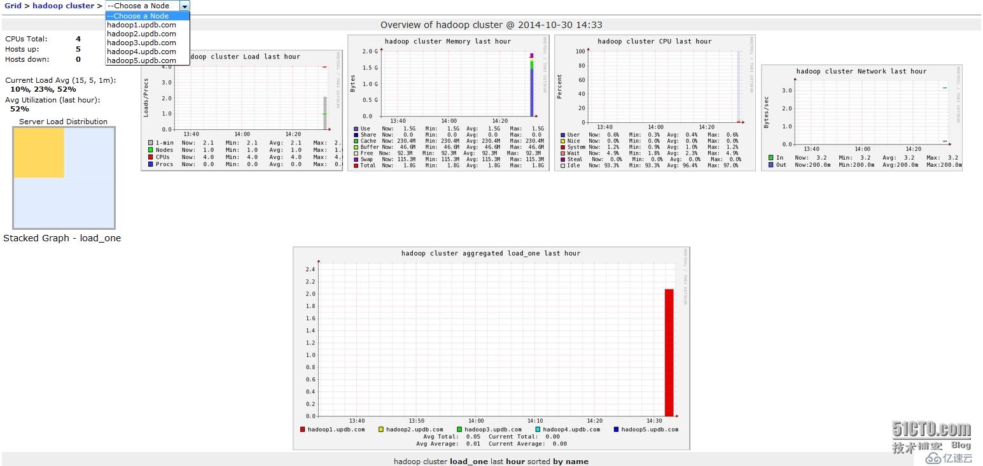Select hadoop4.updb.com from the node list
983x466 pixels.
[148, 52]
